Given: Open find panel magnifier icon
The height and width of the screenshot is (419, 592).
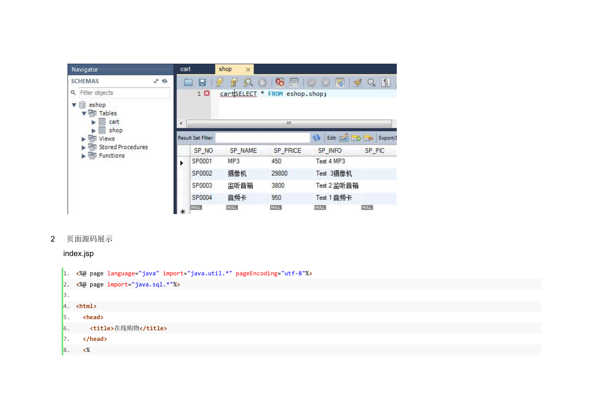Looking at the screenshot, I should pos(371,82).
